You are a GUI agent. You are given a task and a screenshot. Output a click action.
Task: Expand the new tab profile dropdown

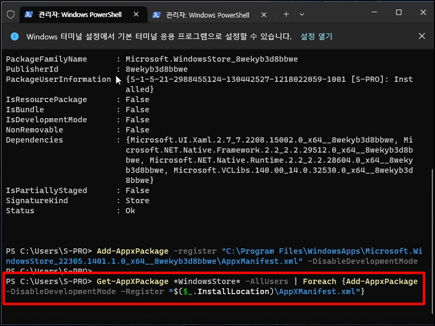click(302, 14)
